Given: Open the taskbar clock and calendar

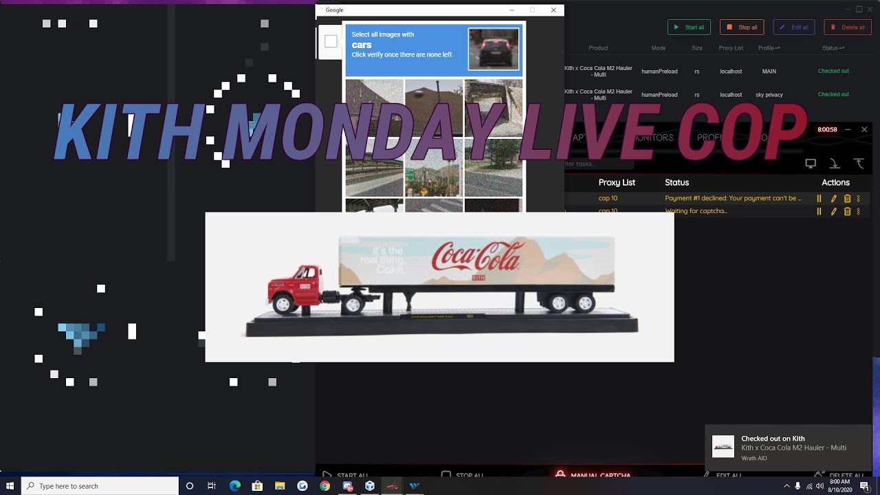Looking at the screenshot, I should tap(839, 486).
